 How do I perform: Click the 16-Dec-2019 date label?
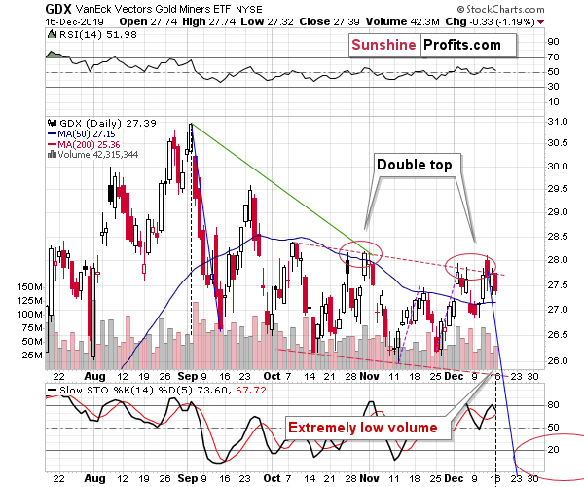pos(75,22)
